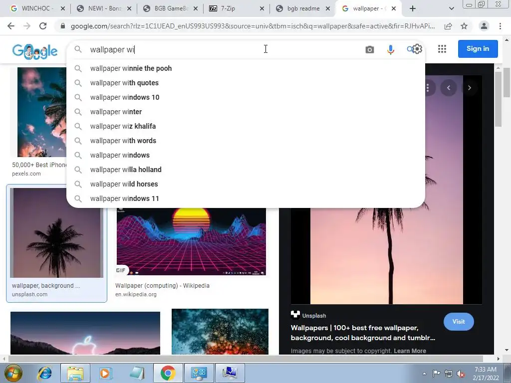This screenshot has width=511, height=383.
Task: Open the Apple logo mountain thumbnail
Action: [x=85, y=333]
